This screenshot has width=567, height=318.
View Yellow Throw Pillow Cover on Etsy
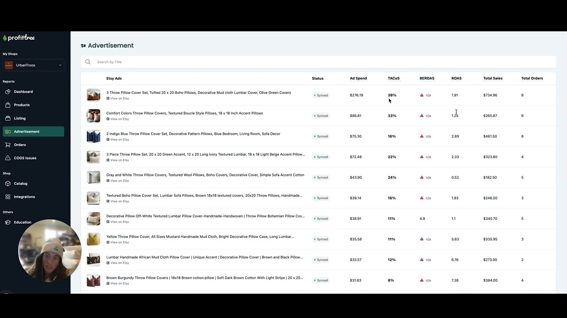pos(118,242)
